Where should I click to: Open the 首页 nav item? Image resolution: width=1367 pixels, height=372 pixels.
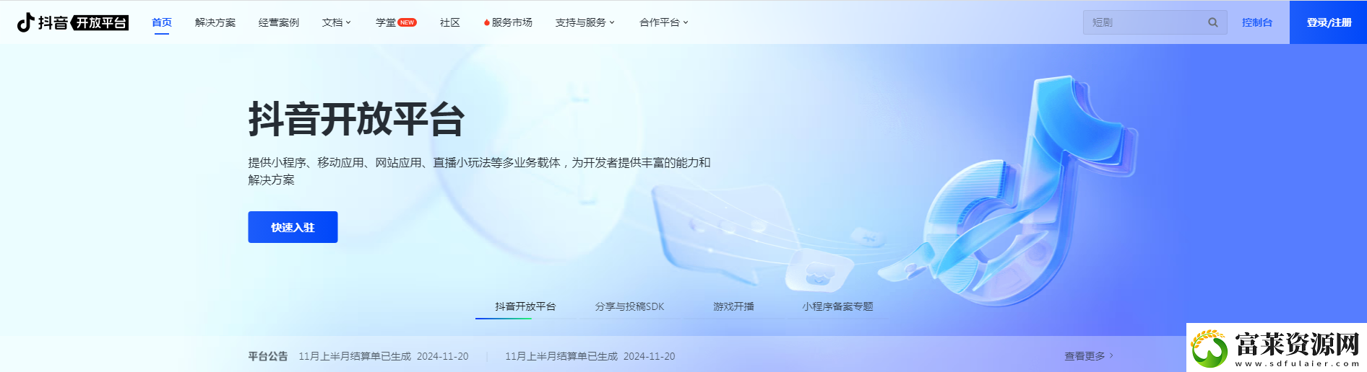click(x=162, y=22)
